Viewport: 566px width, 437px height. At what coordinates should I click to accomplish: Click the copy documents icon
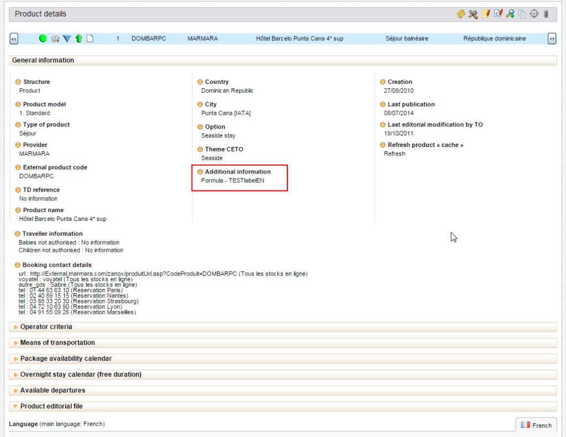522,14
